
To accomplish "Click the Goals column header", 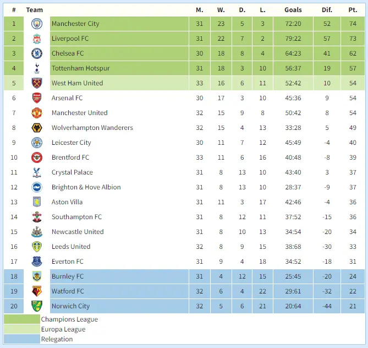I will (x=293, y=10).
